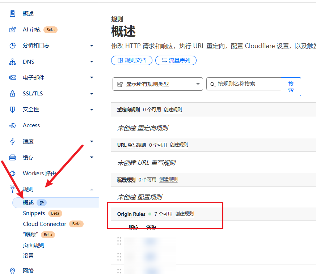
Task: Click the 速度 lightning bolt icon
Action: [13, 142]
